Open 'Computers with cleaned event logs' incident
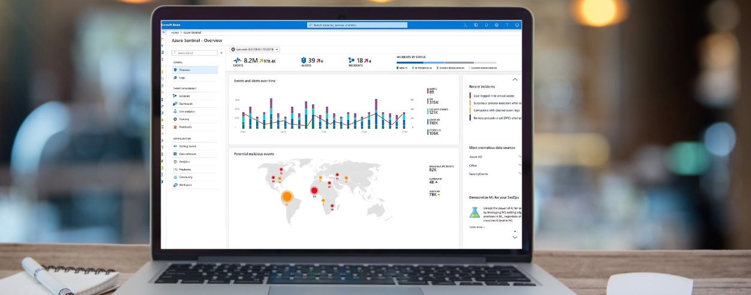Screen dimensions: 751x295 pos(495,110)
